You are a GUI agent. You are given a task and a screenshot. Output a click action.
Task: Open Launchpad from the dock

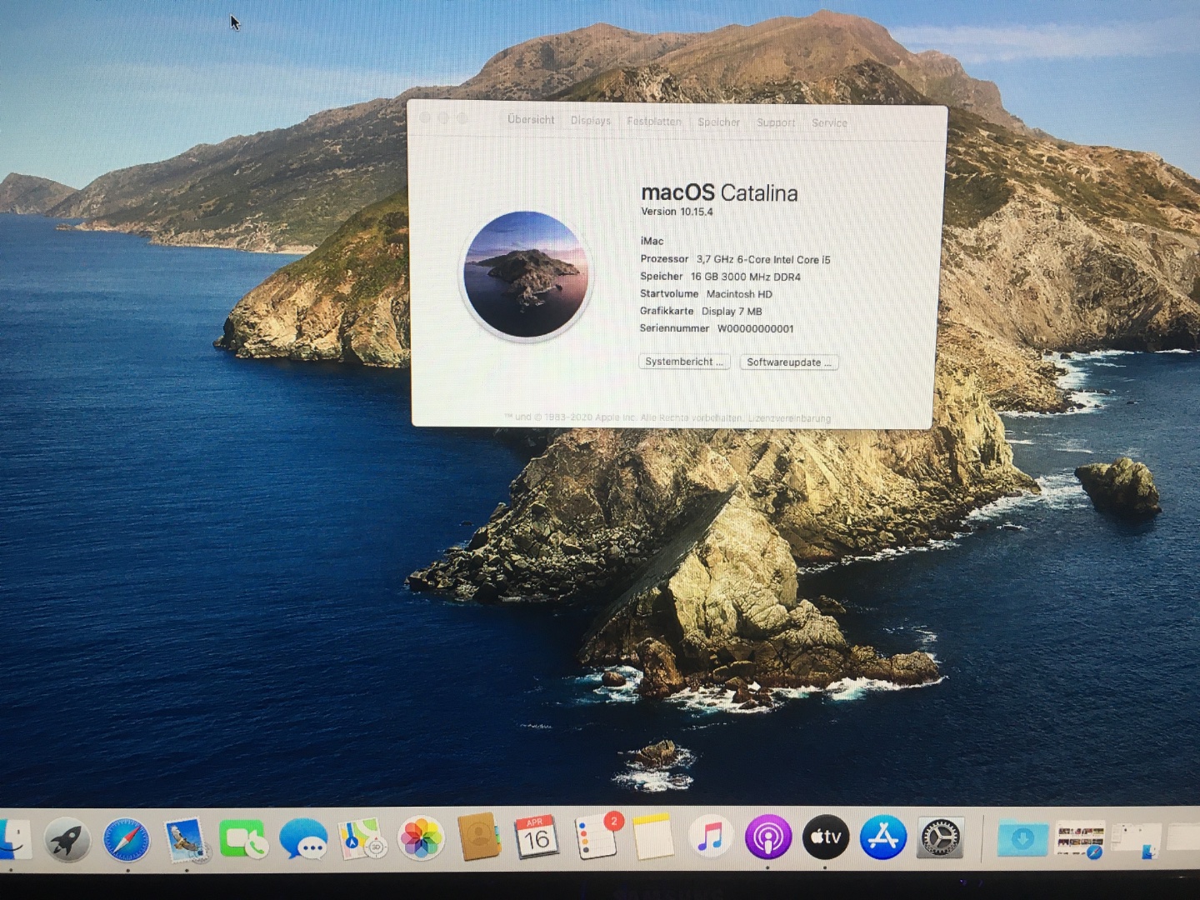(x=67, y=838)
